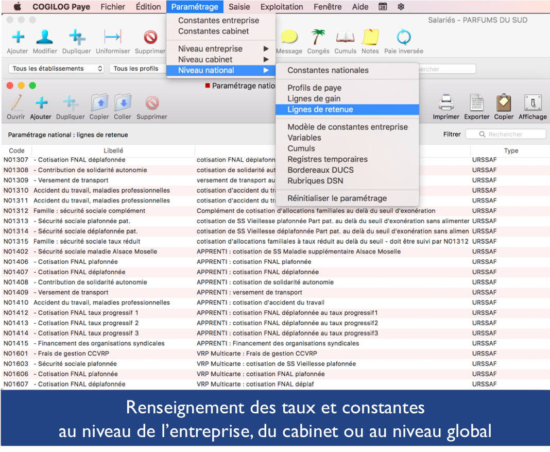Choose Constantes cabinet menu item
This screenshot has width=550, height=452.
[221, 31]
